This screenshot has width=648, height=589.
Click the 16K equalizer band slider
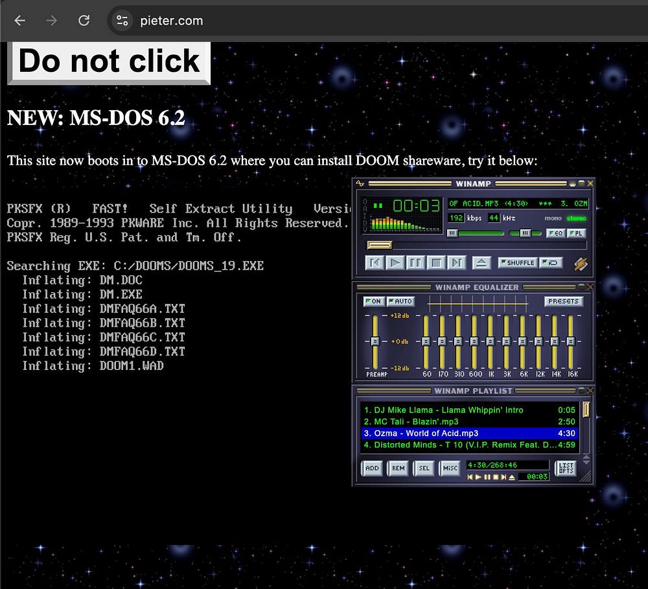(571, 341)
